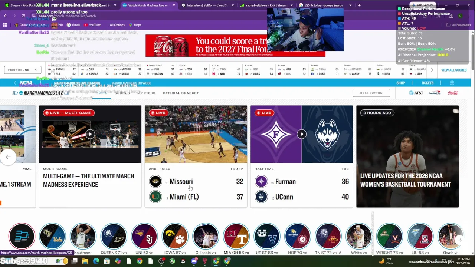Open the UCF vs UCLA story circle
Screen dimensions: 475x267
pos(52,236)
